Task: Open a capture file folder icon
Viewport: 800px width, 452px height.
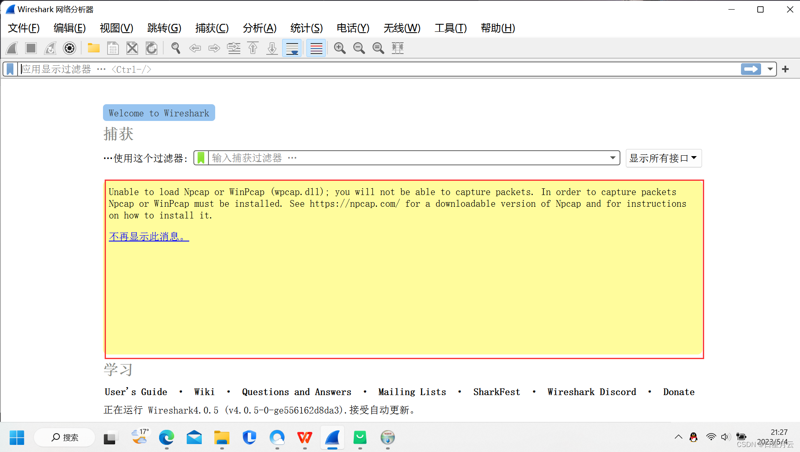Action: pos(93,48)
